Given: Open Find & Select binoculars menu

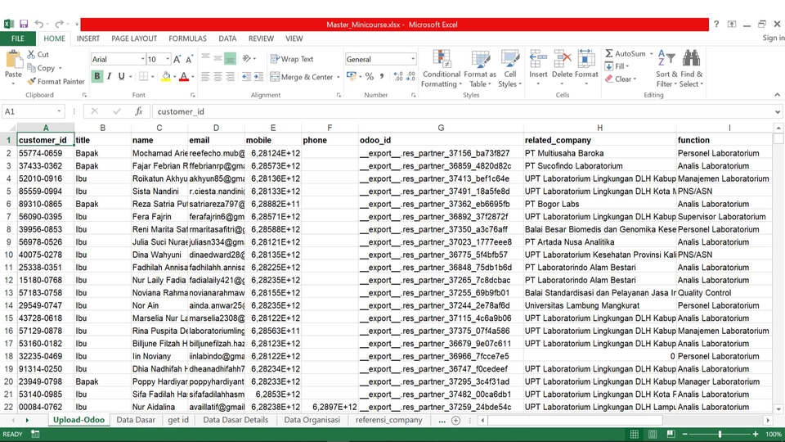Looking at the screenshot, I should 692,69.
